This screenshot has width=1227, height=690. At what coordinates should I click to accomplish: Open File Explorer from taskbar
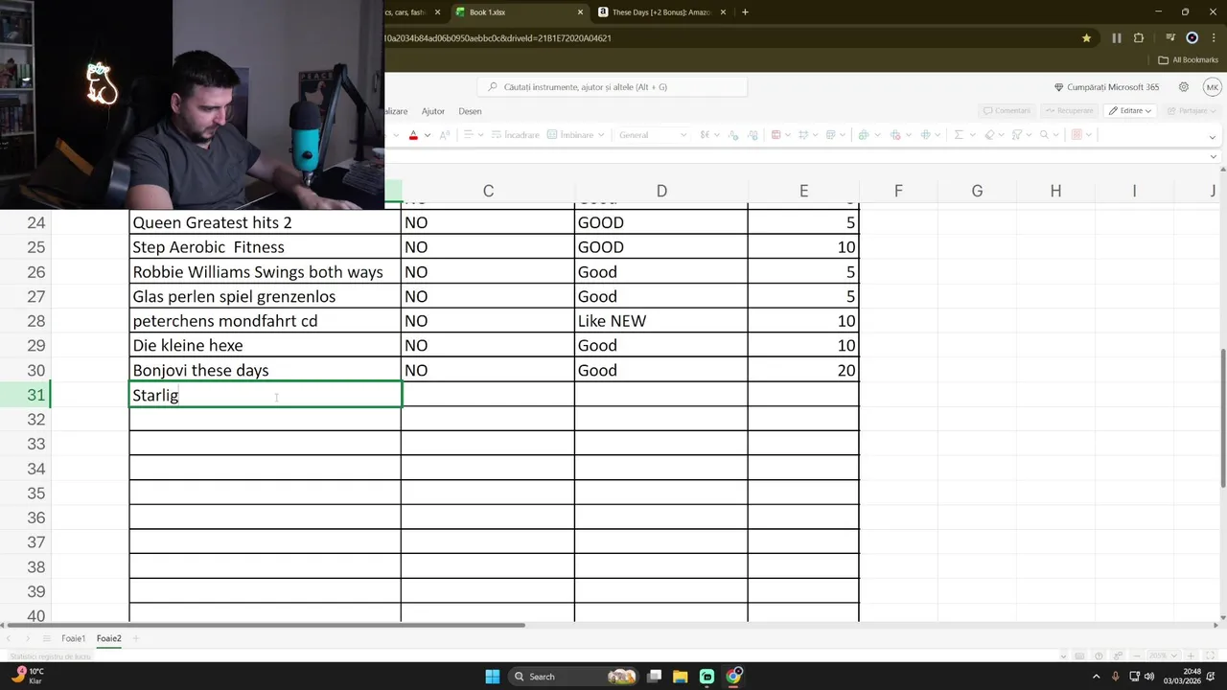(680, 677)
